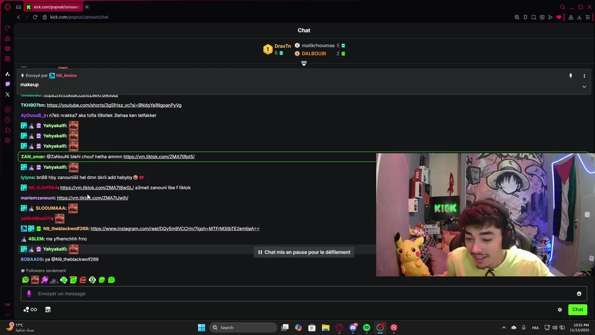Viewport: 595px width, 335px height.
Task: Open chat settings gear icon
Action: pyautogui.click(x=560, y=310)
